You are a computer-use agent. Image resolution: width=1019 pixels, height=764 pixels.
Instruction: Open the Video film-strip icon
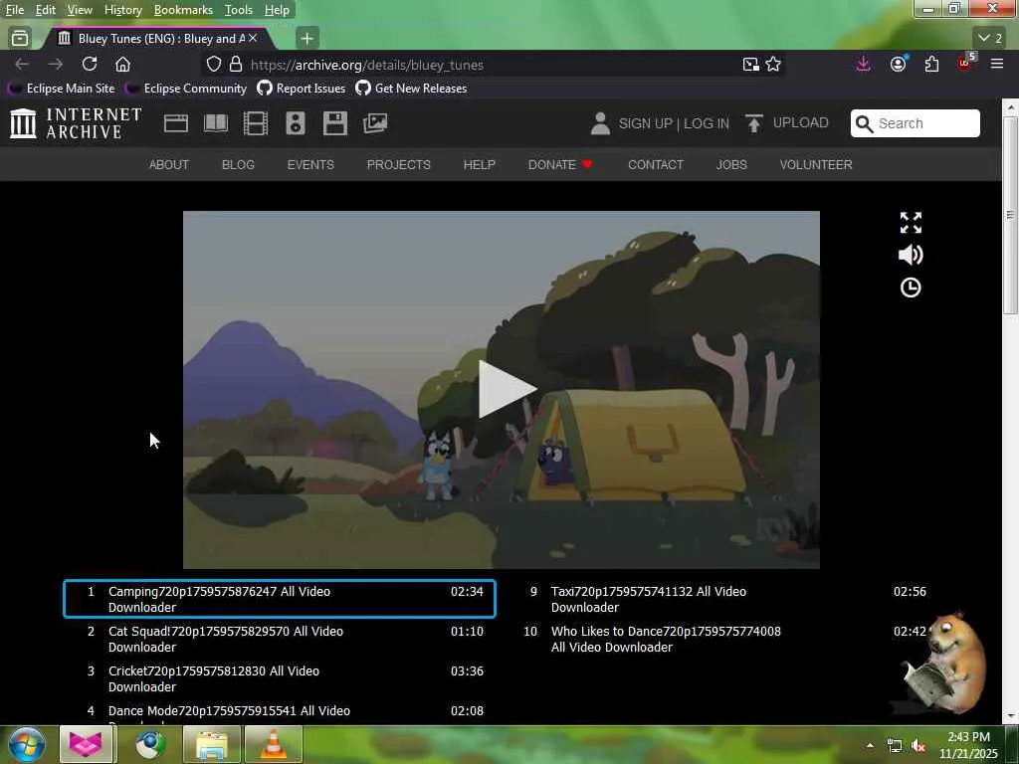click(x=256, y=123)
